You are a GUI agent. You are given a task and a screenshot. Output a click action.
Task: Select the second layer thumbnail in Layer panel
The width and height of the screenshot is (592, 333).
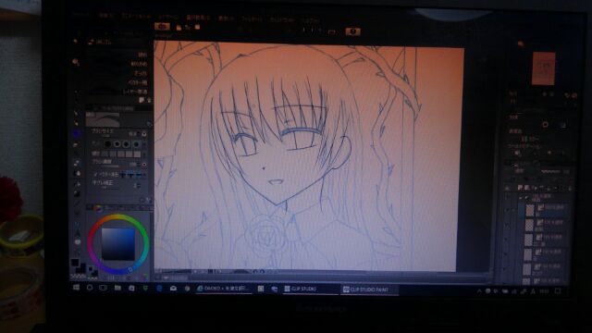pos(529,225)
